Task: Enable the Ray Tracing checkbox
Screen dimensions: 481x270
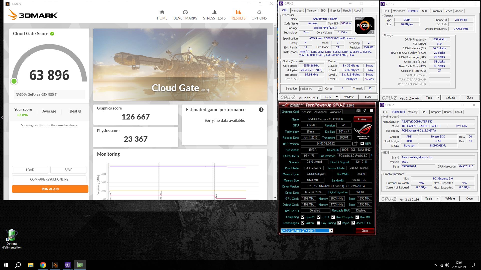Action: [x=318, y=223]
